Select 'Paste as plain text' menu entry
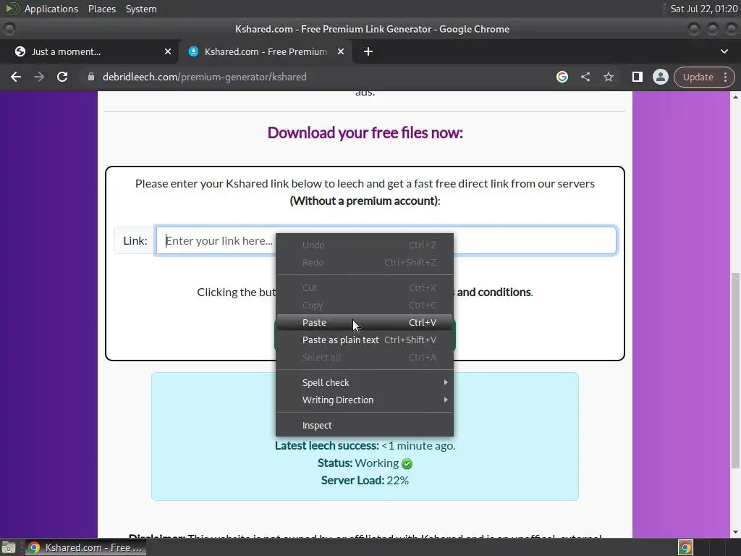Viewport: 741px width, 556px height. pos(365,340)
